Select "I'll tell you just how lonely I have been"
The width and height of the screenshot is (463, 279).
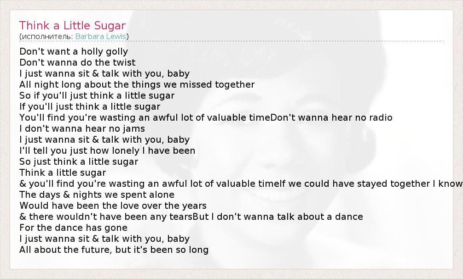pos(107,151)
